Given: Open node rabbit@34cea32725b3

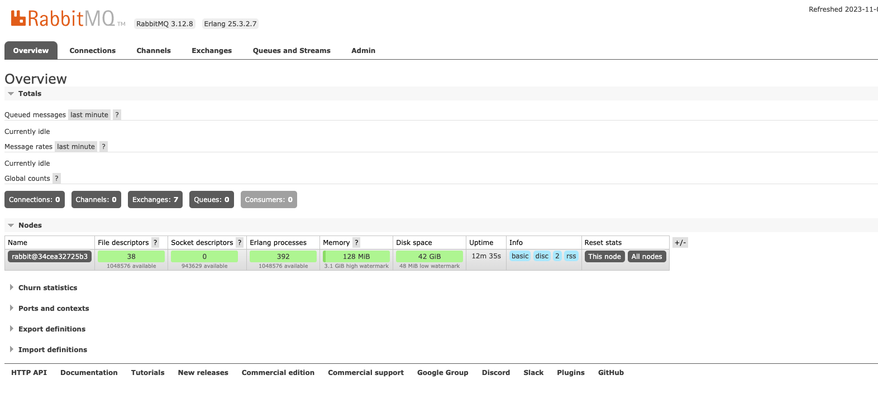Looking at the screenshot, I should [50, 257].
